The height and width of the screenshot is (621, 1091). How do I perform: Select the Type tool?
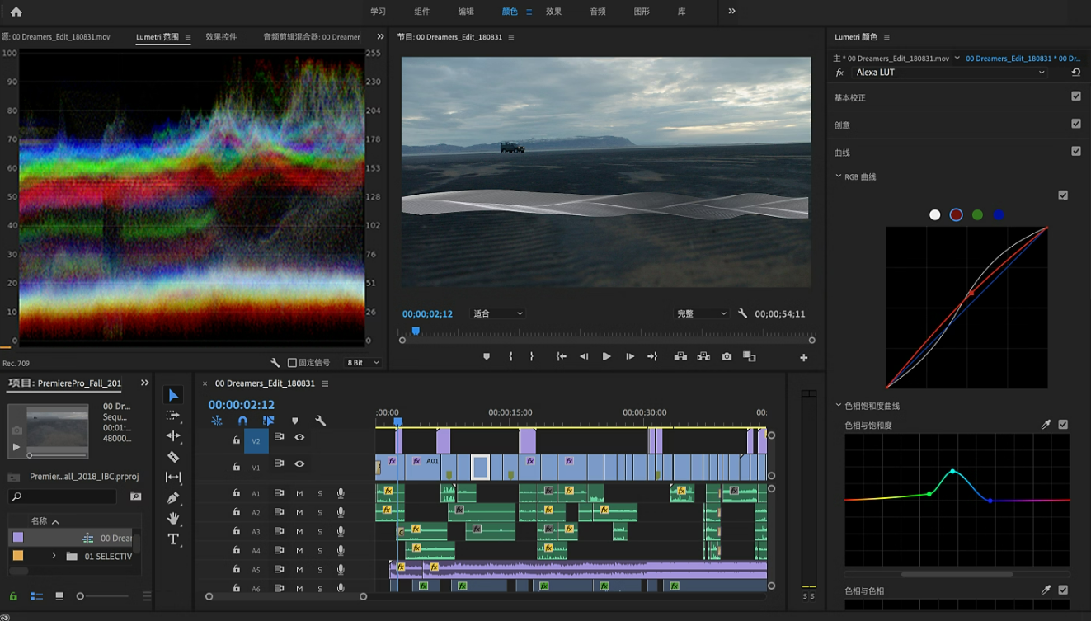[173, 539]
